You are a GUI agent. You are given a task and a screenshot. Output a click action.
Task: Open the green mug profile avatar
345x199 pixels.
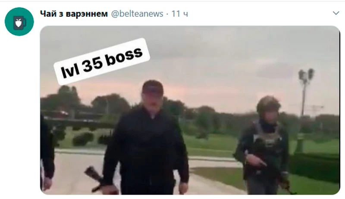click(19, 22)
